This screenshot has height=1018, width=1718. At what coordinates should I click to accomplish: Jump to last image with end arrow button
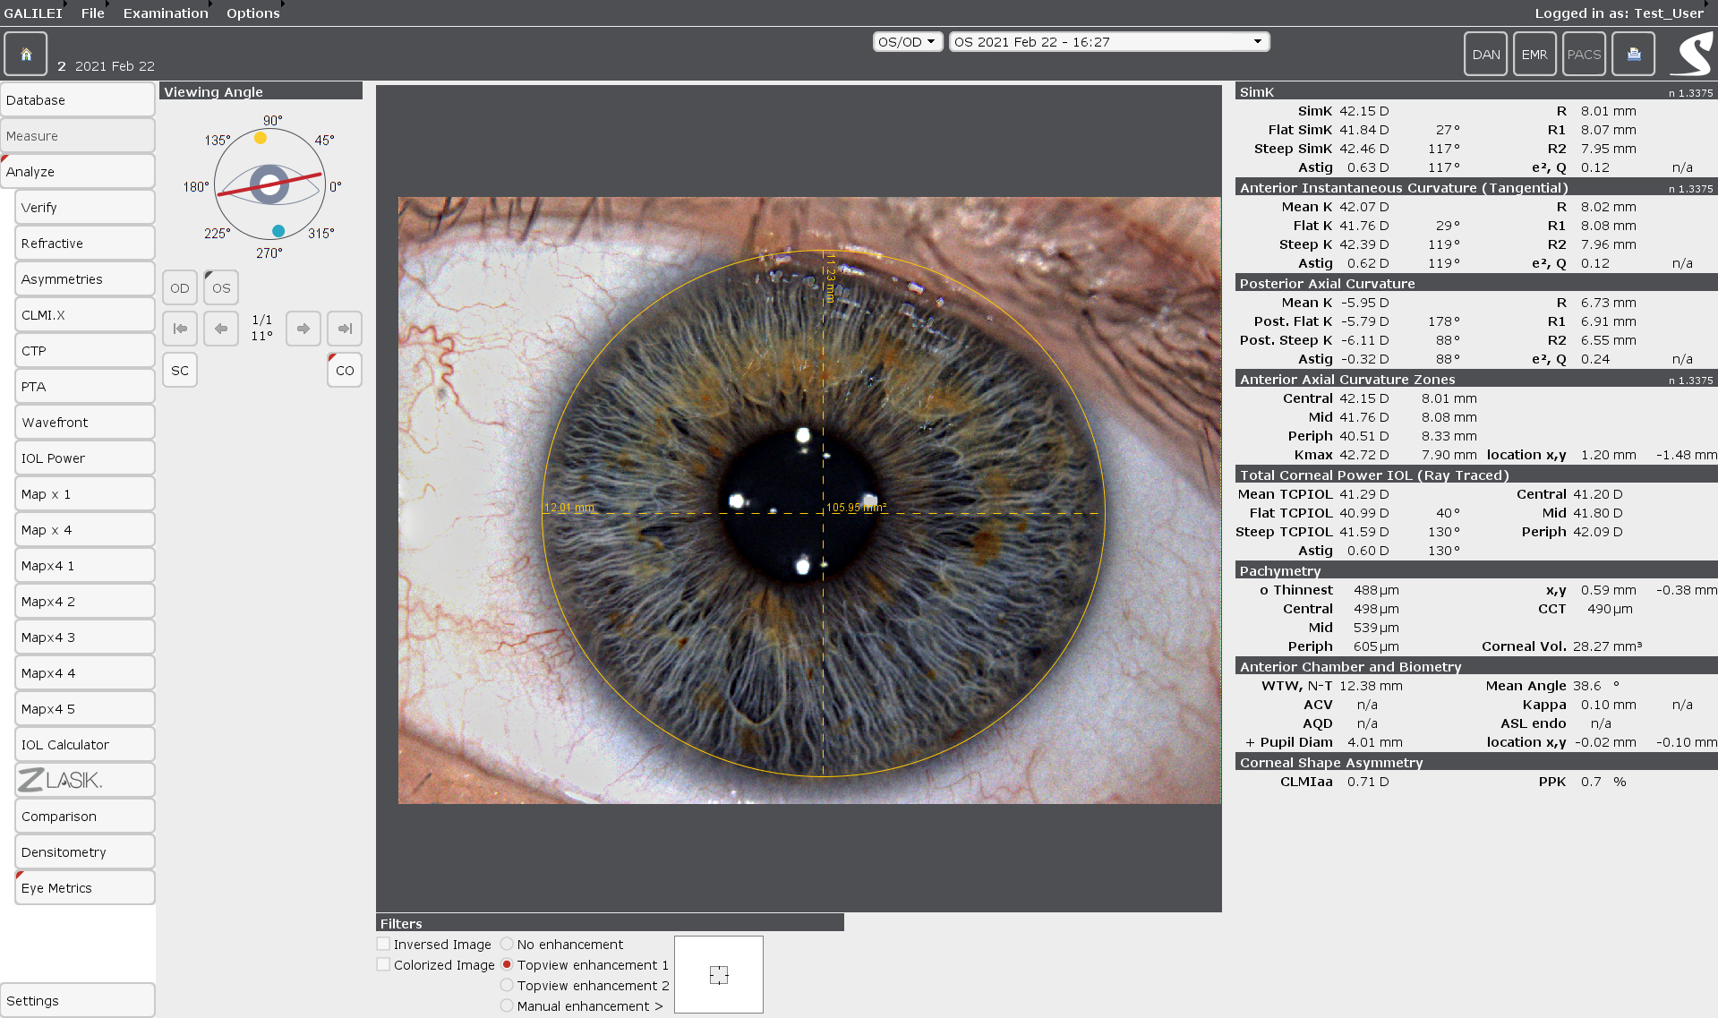tap(344, 329)
